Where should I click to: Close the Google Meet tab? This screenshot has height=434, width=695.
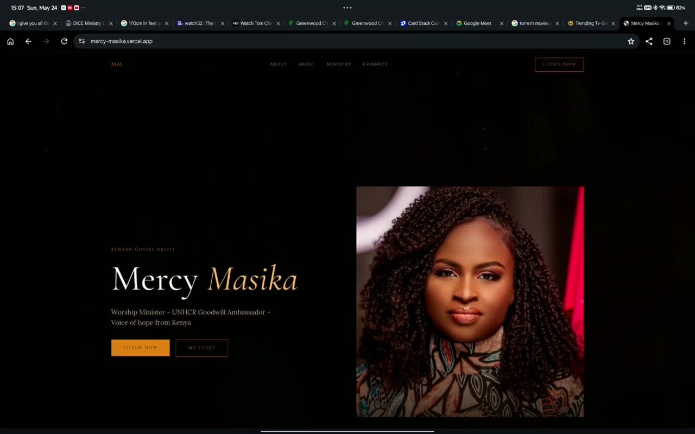502,23
